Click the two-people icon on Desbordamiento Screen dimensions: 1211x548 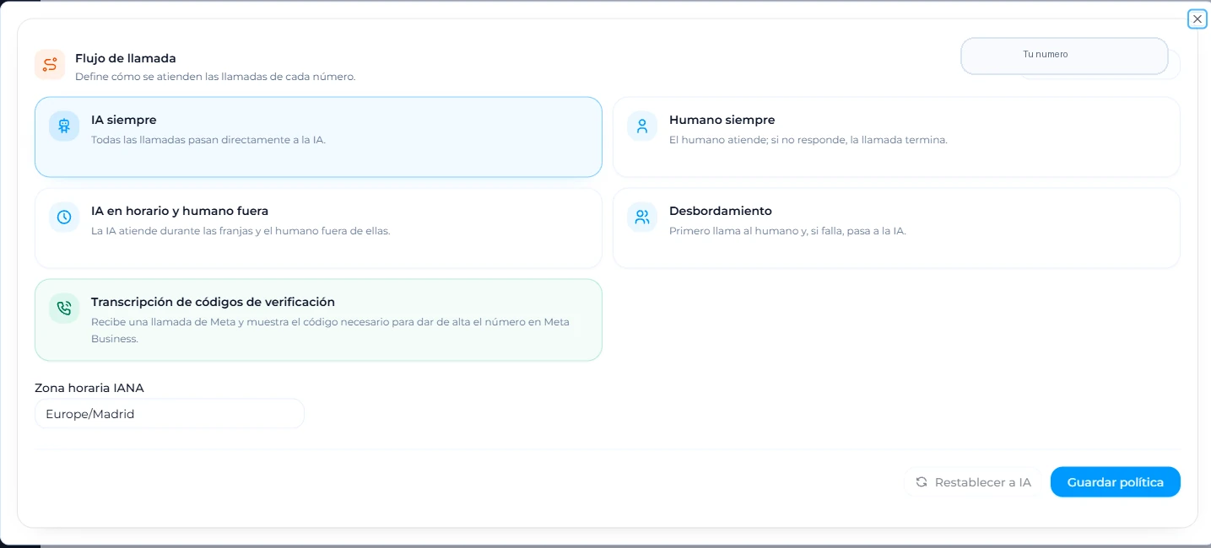(642, 218)
